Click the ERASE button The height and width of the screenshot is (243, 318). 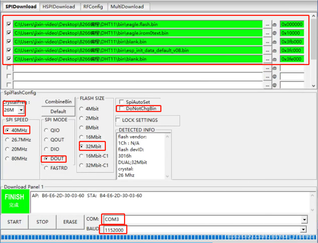(x=70, y=222)
